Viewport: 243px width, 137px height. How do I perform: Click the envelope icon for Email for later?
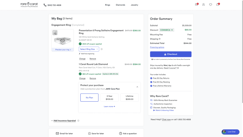pos(57,133)
